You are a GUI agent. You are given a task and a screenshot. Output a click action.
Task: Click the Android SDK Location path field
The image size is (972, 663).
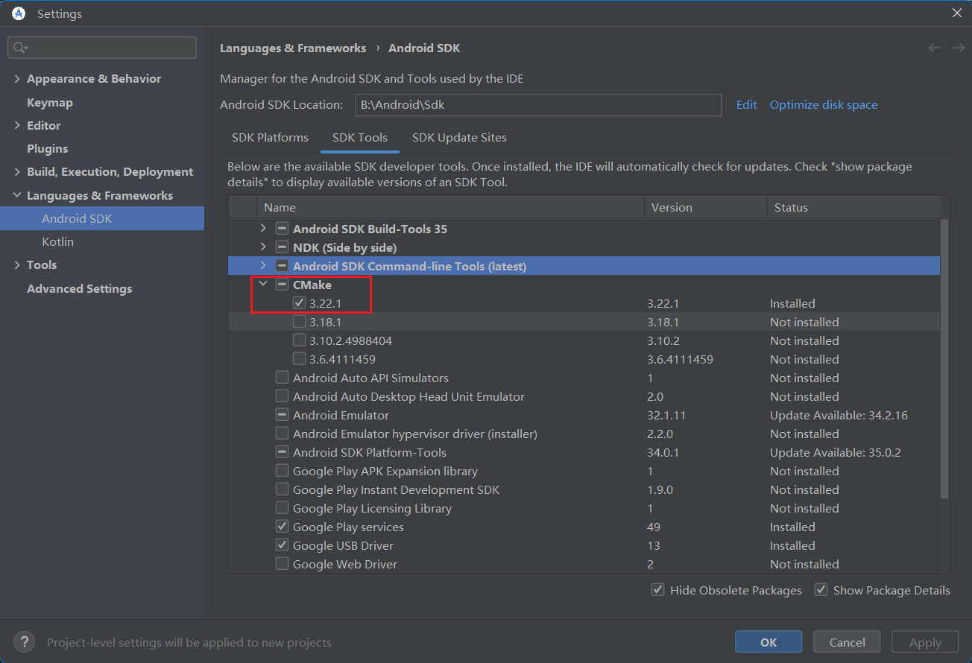point(538,105)
